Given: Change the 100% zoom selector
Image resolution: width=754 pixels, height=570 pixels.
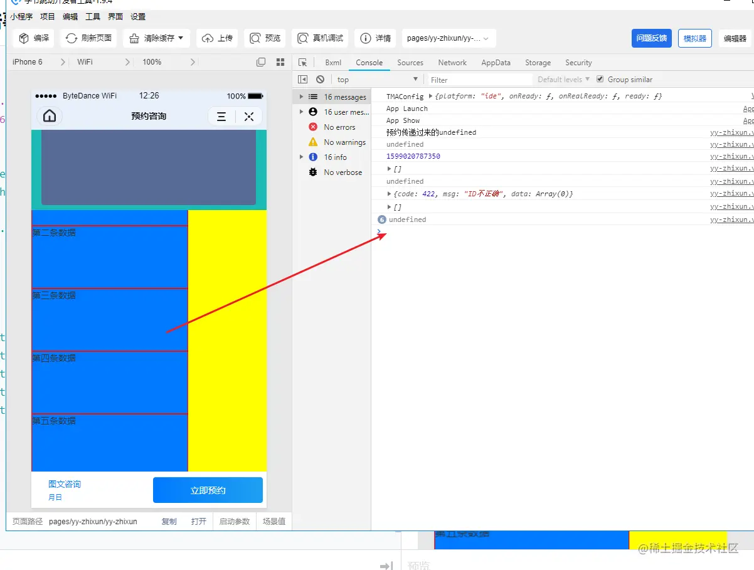Looking at the screenshot, I should [169, 62].
